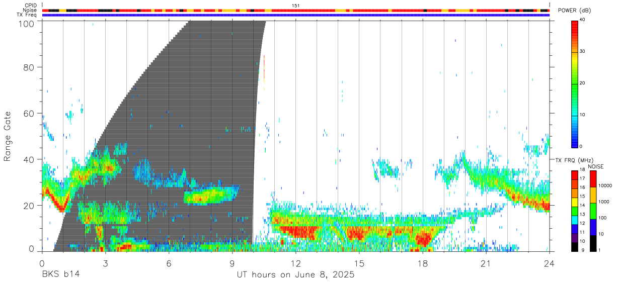The width and height of the screenshot is (618, 285).
Task: Click the Range Gate axis title
Action: pos(8,136)
